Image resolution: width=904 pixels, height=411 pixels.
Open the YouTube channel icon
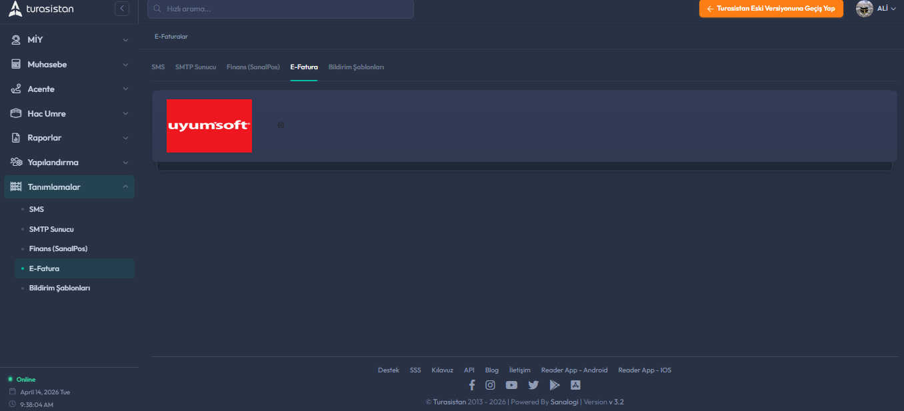[511, 385]
